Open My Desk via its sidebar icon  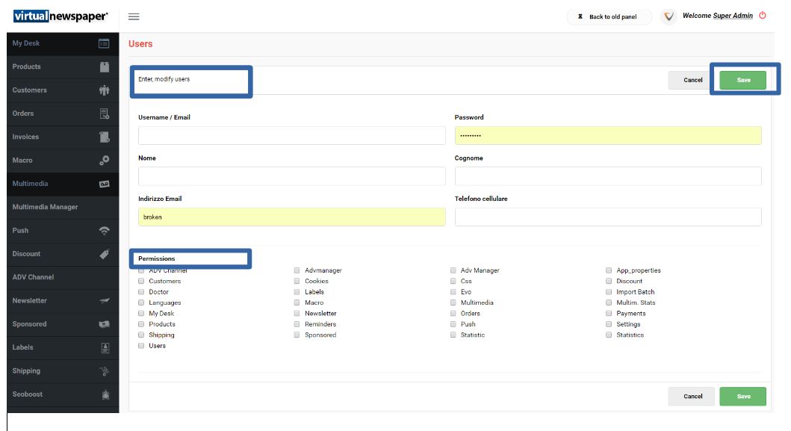point(105,43)
